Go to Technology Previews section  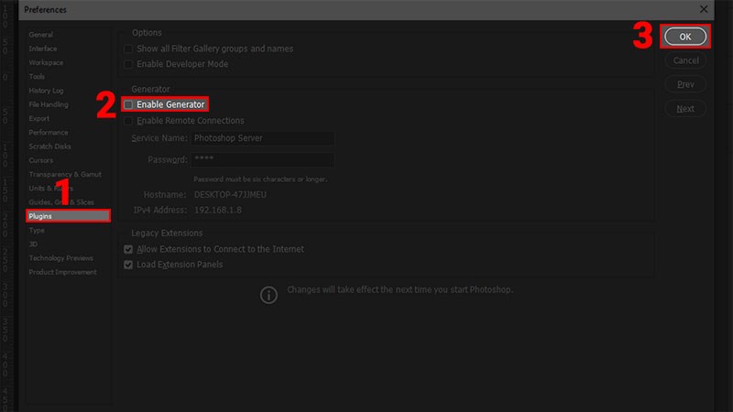tap(60, 258)
